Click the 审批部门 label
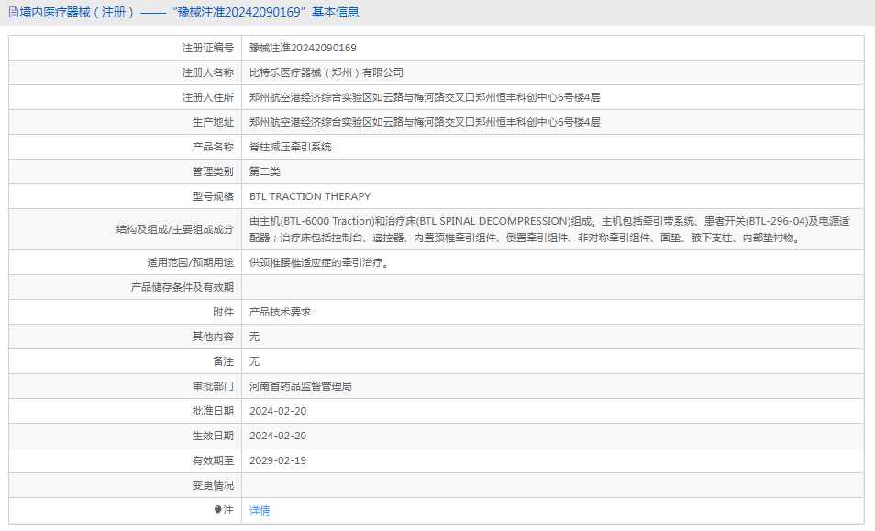The height and width of the screenshot is (531, 875). pyautogui.click(x=213, y=386)
